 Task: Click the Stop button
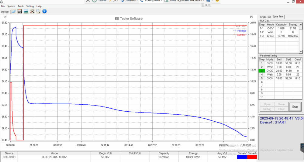[295, 107]
